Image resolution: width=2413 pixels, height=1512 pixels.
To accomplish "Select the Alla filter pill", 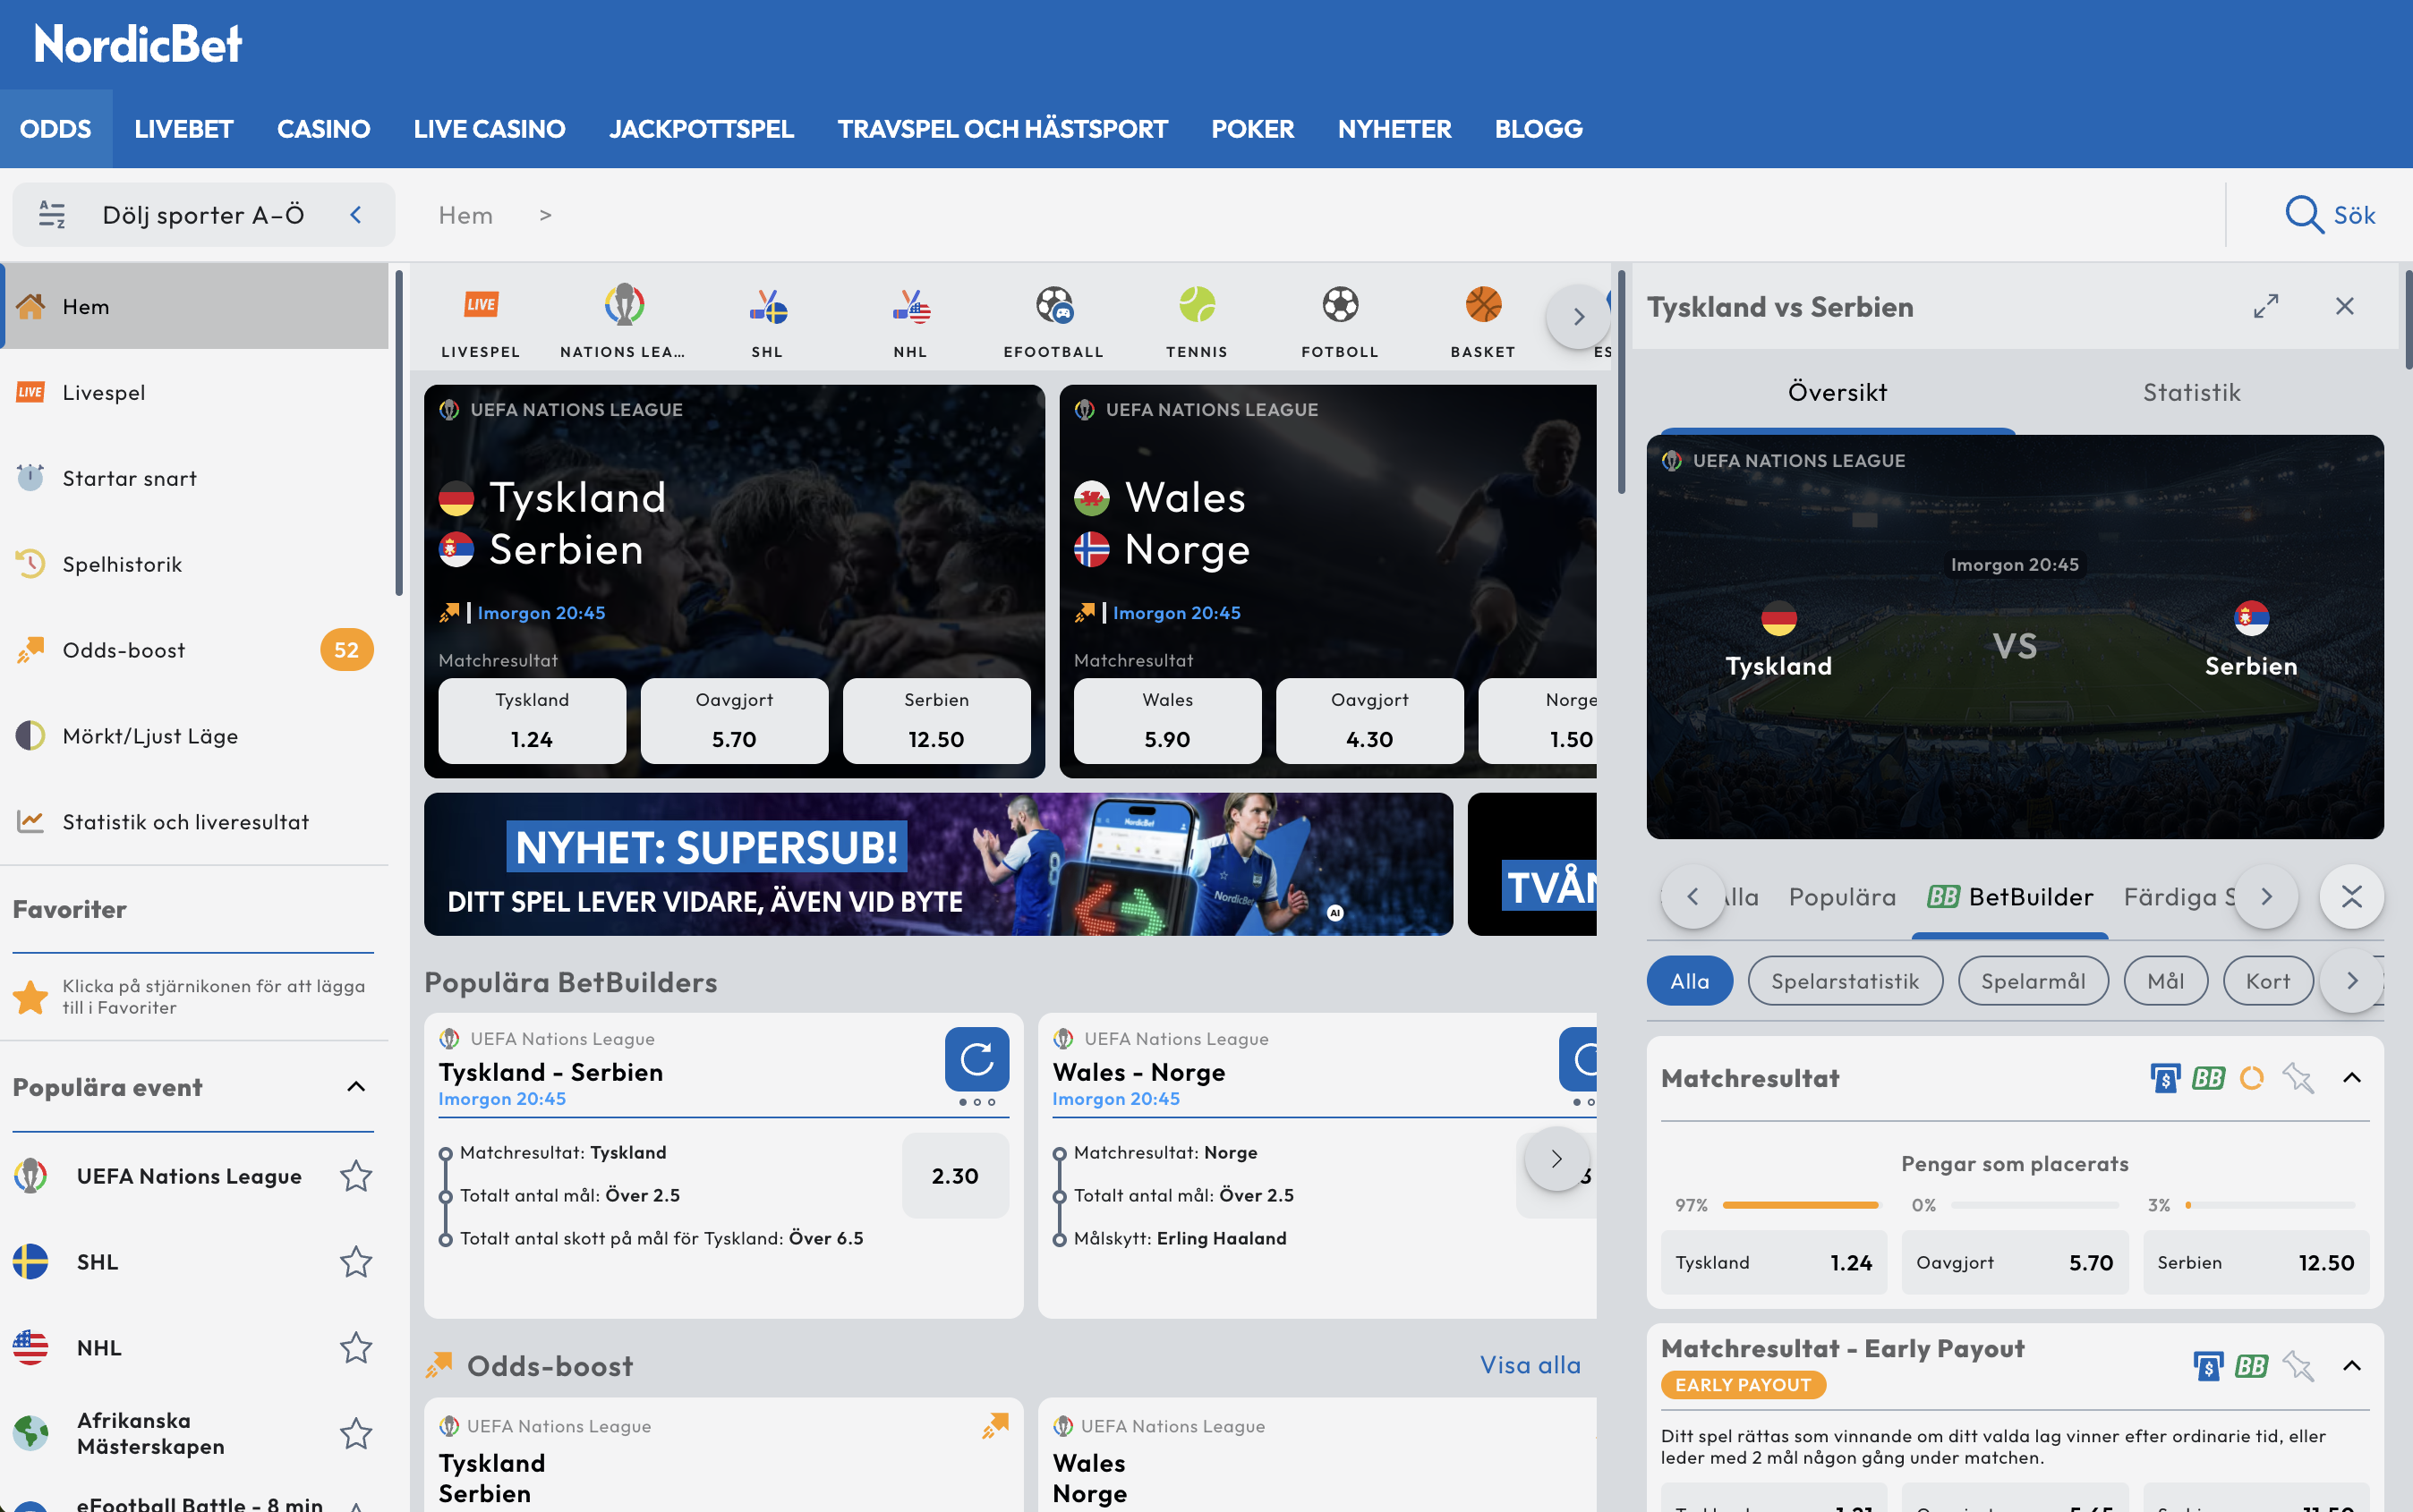I will point(1690,981).
